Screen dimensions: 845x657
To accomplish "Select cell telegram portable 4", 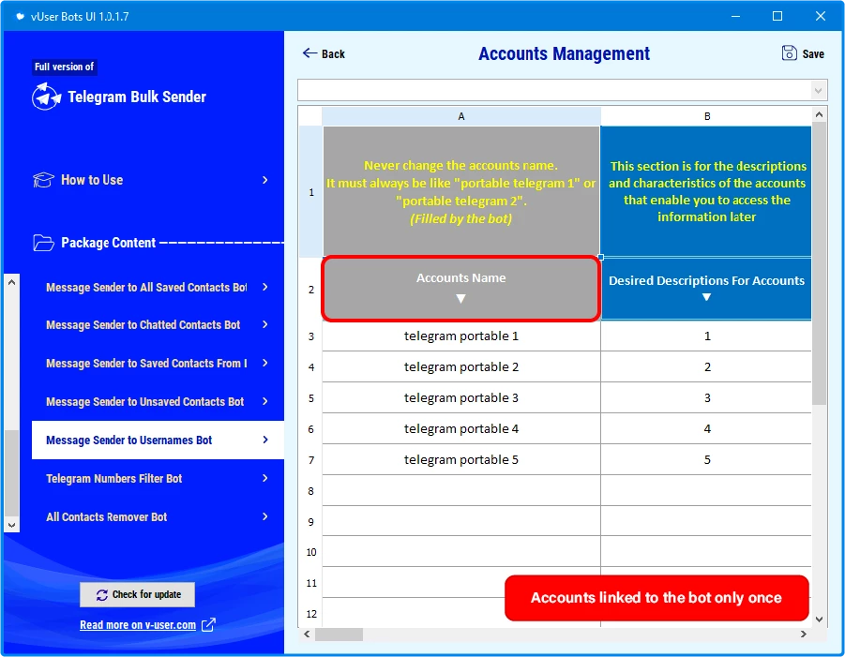I will click(461, 428).
